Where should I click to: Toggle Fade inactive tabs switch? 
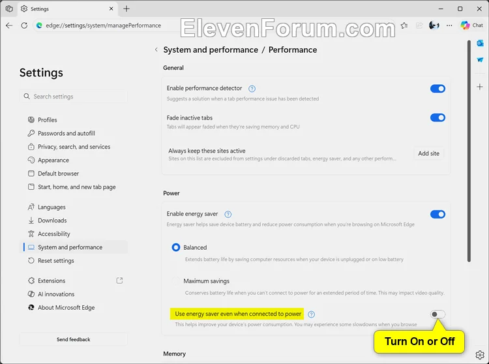click(x=437, y=117)
